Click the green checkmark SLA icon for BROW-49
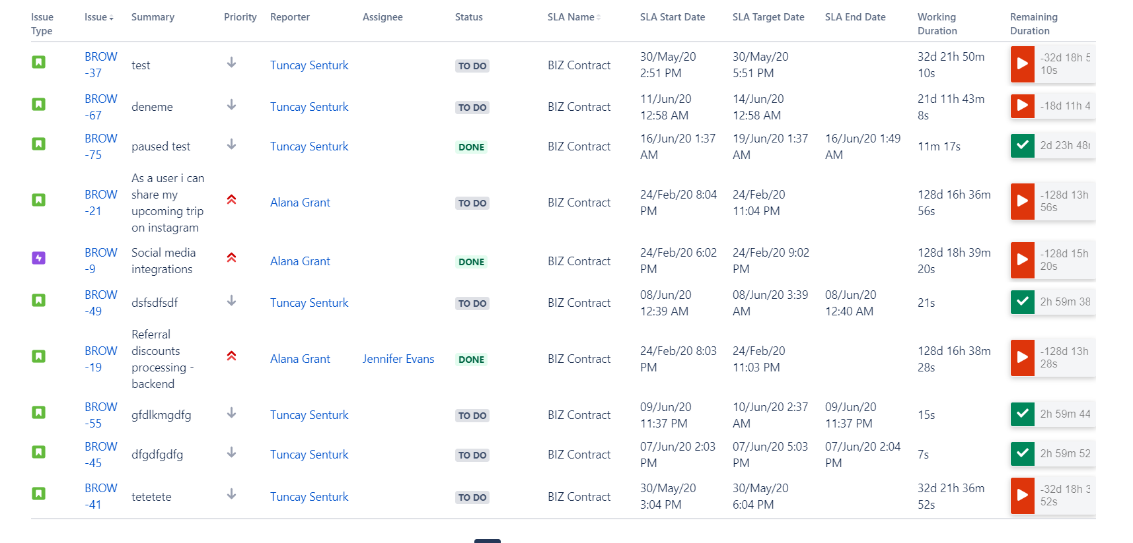The width and height of the screenshot is (1133, 543). (1022, 302)
